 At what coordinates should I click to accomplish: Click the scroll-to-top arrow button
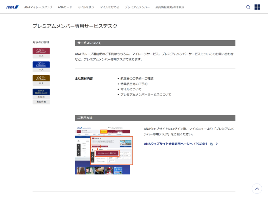pos(257,188)
